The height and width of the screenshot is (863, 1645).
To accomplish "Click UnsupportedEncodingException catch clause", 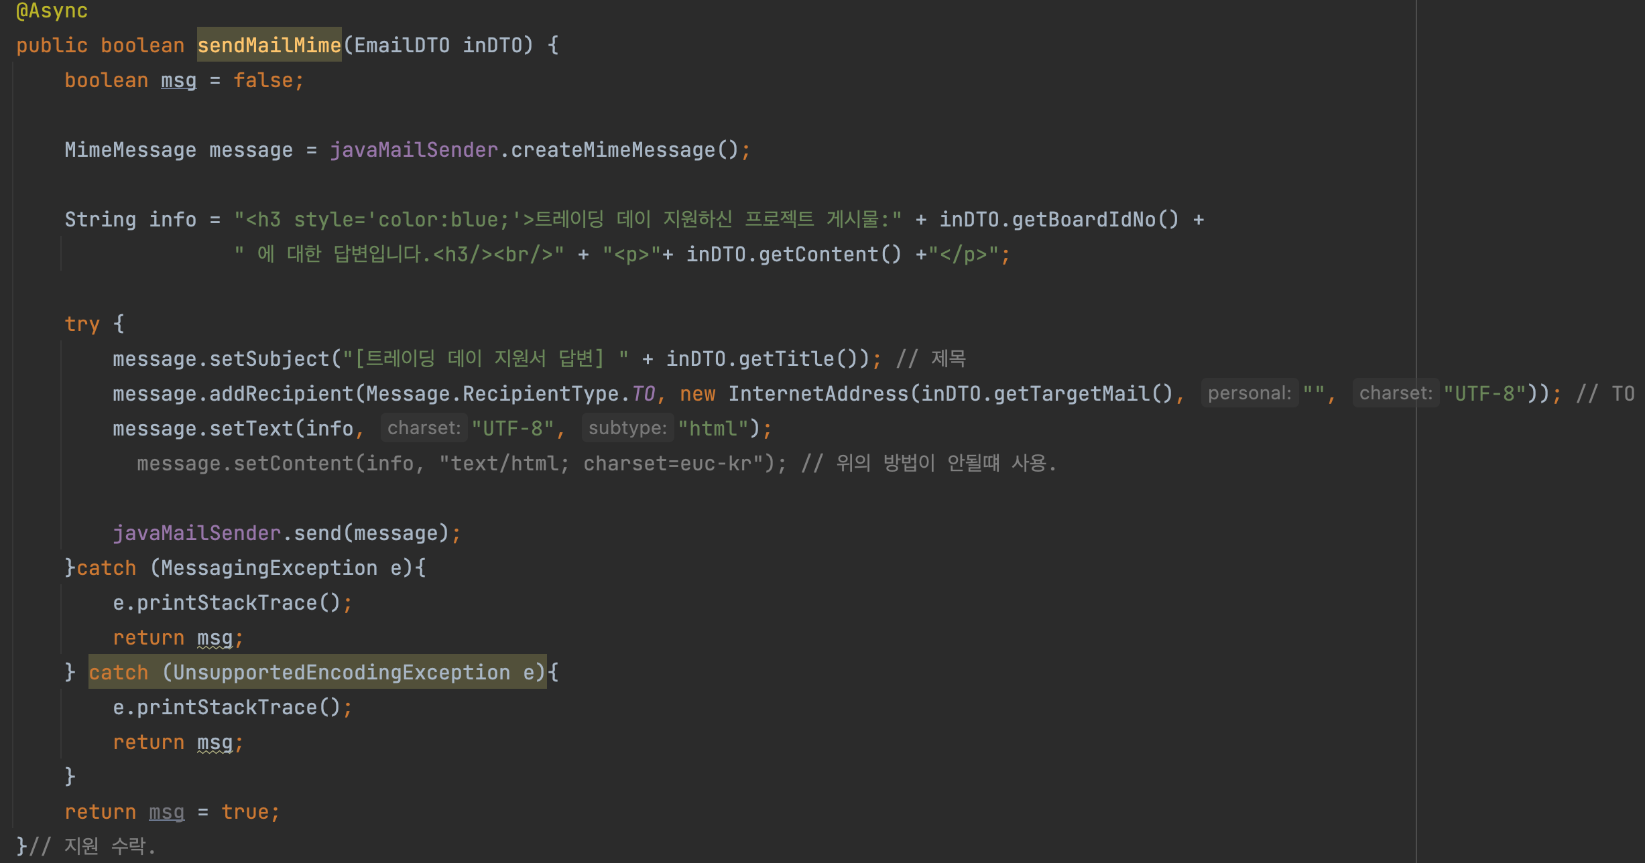I will [x=318, y=672].
